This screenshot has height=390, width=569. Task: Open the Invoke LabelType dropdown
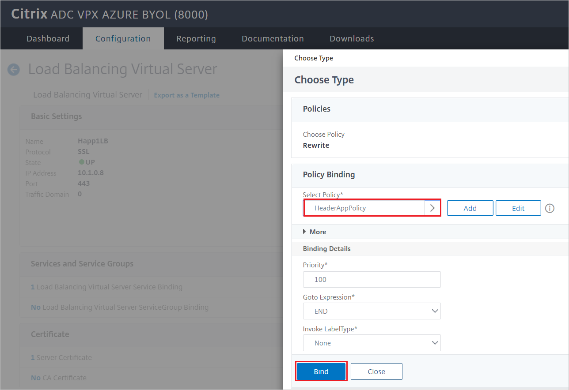click(x=372, y=343)
